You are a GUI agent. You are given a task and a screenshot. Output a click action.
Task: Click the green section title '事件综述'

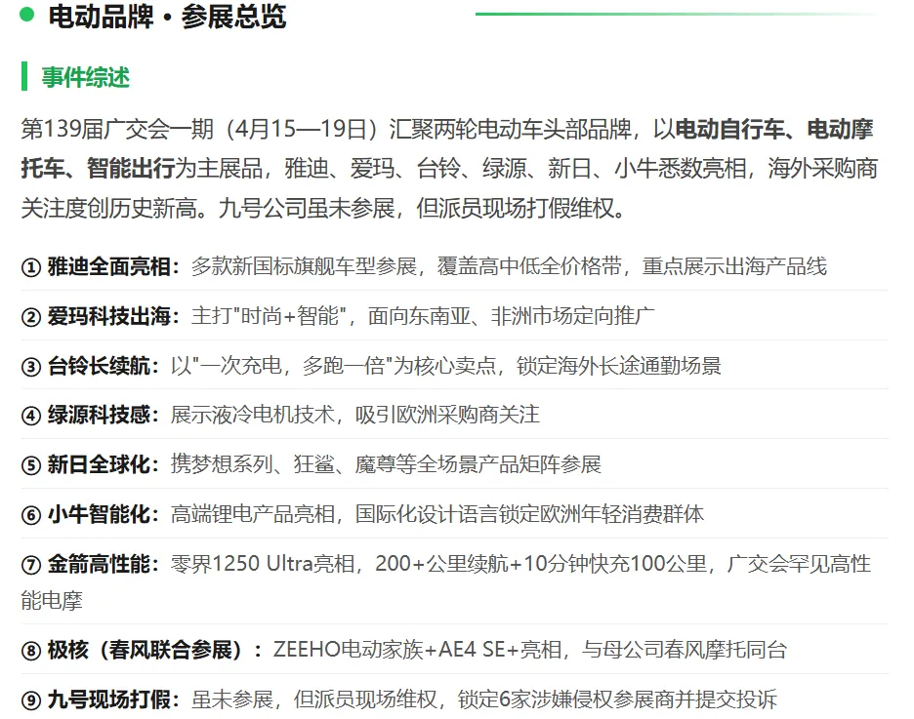86,77
